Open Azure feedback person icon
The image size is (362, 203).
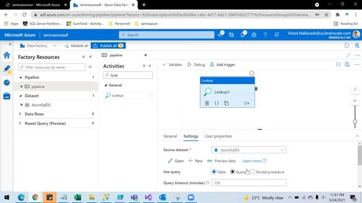(277, 35)
